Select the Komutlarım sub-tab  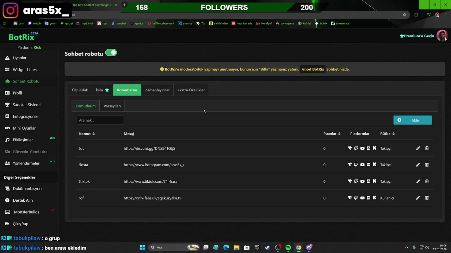click(x=86, y=106)
